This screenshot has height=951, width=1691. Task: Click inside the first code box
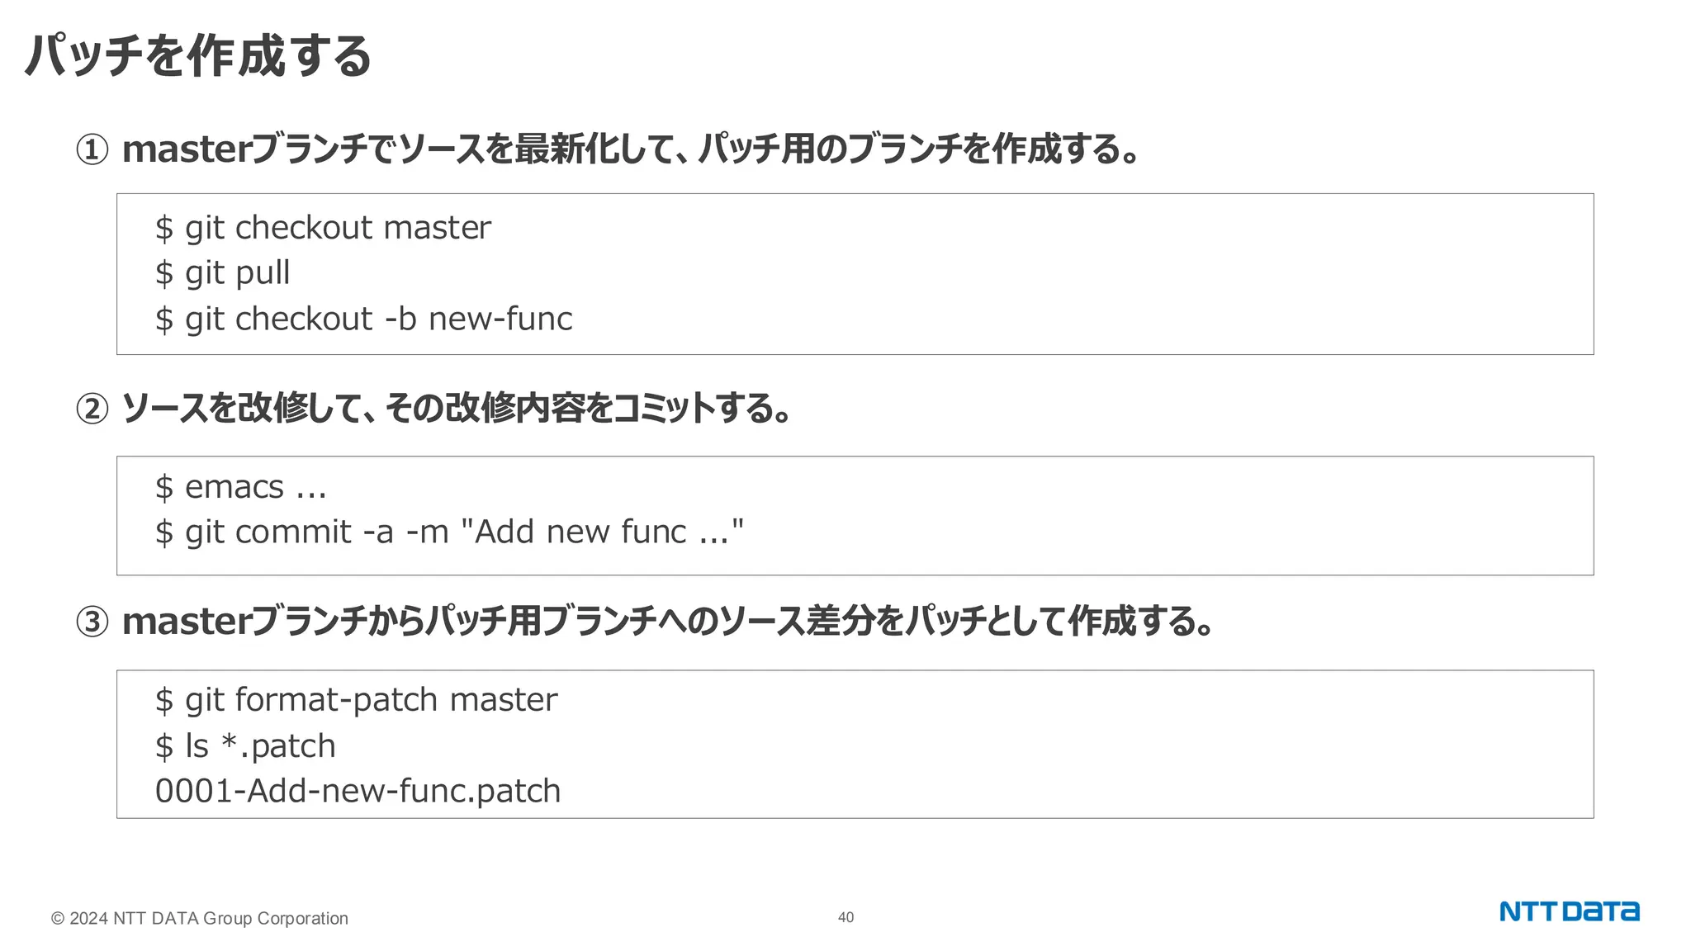pyautogui.click(x=855, y=274)
